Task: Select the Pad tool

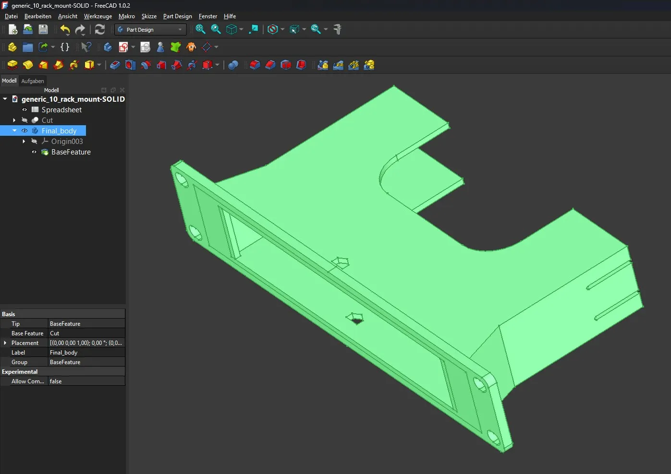Action: coord(12,65)
